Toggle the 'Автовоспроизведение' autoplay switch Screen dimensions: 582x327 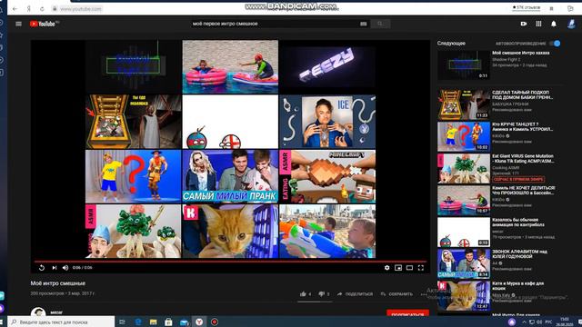tap(555, 44)
